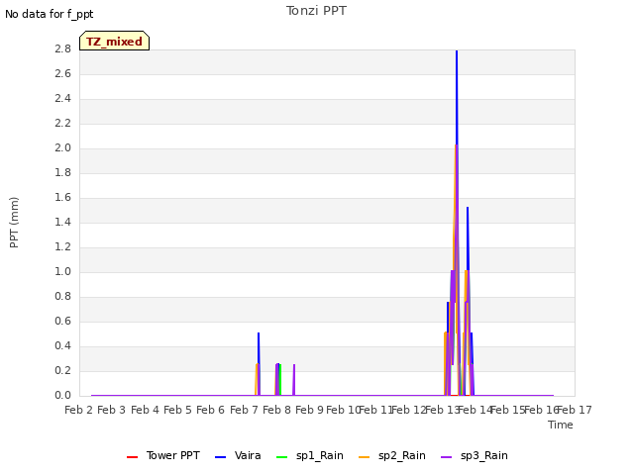Click the Tonzi PPT chart title
Screen dimensions: 634x475
[x=316, y=11]
